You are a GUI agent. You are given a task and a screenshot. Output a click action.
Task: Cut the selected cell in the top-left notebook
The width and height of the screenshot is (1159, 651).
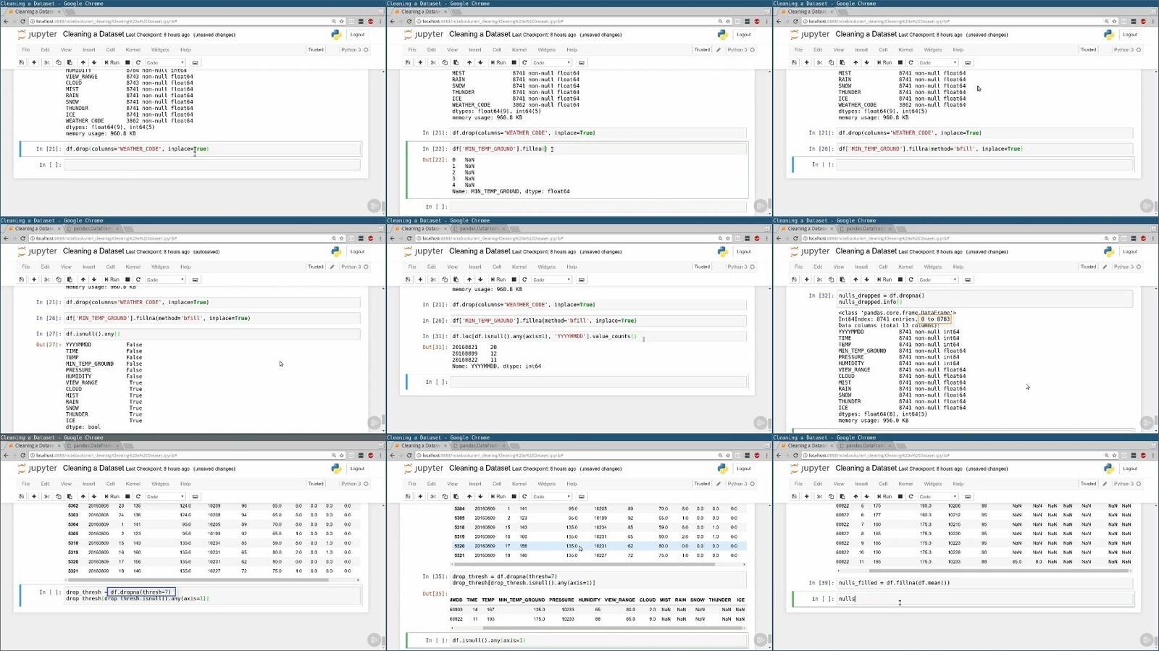click(x=47, y=62)
